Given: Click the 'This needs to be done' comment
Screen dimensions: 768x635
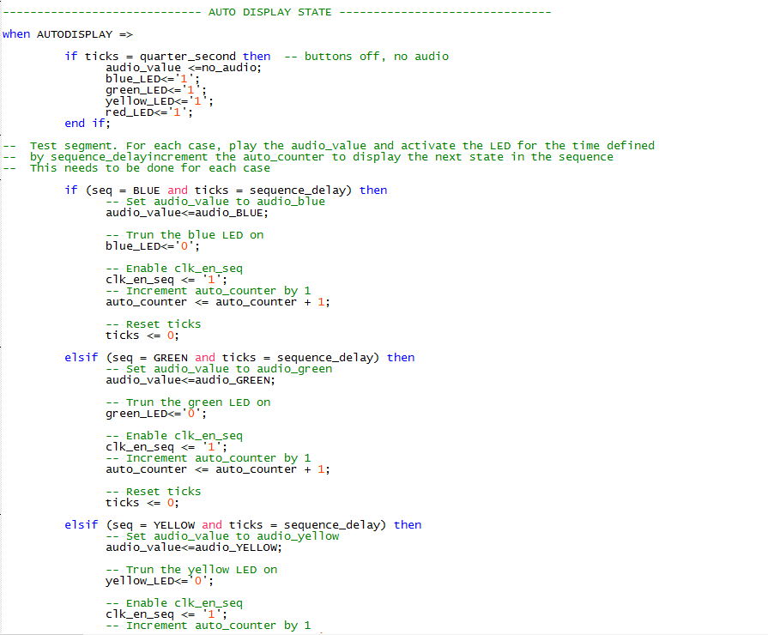Looking at the screenshot, I should [x=149, y=168].
